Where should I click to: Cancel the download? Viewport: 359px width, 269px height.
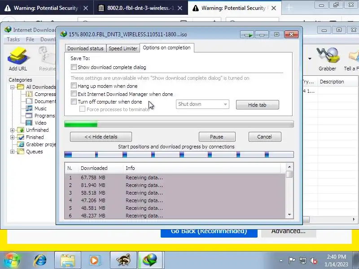265,137
